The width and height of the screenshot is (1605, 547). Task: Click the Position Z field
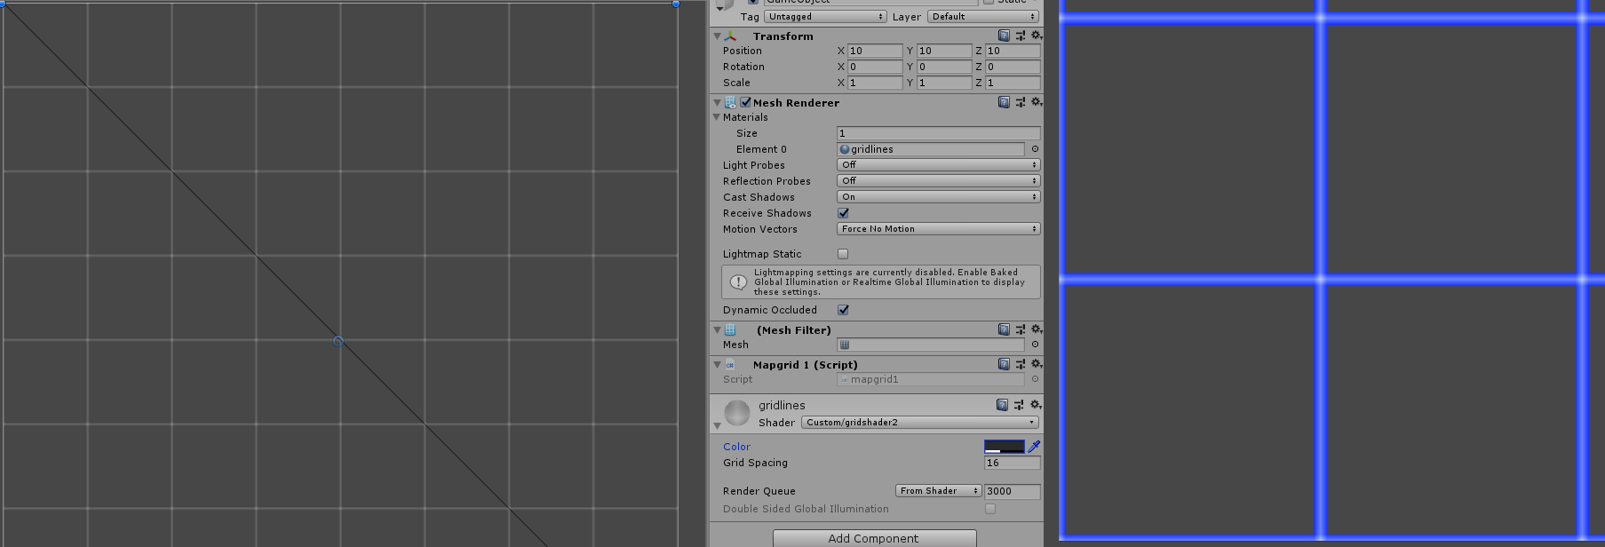point(1013,51)
